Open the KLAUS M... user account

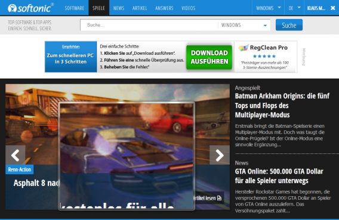316,8
